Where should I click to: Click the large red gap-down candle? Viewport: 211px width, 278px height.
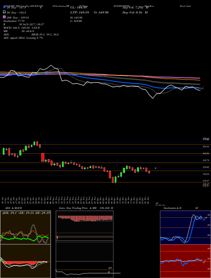click(x=43, y=158)
